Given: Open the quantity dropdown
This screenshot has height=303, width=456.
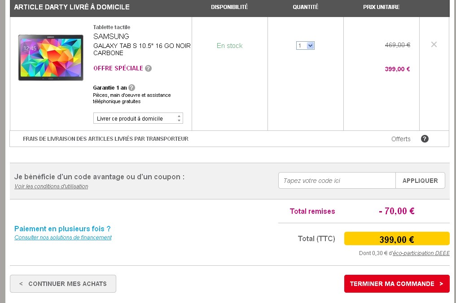Looking at the screenshot, I should 305,46.
